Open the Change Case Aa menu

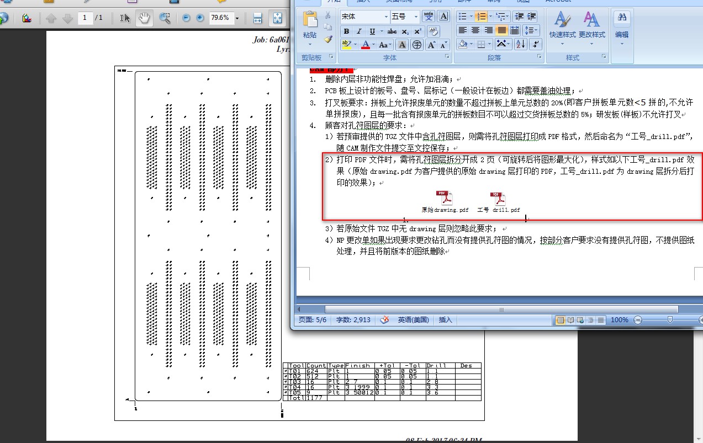(x=385, y=45)
